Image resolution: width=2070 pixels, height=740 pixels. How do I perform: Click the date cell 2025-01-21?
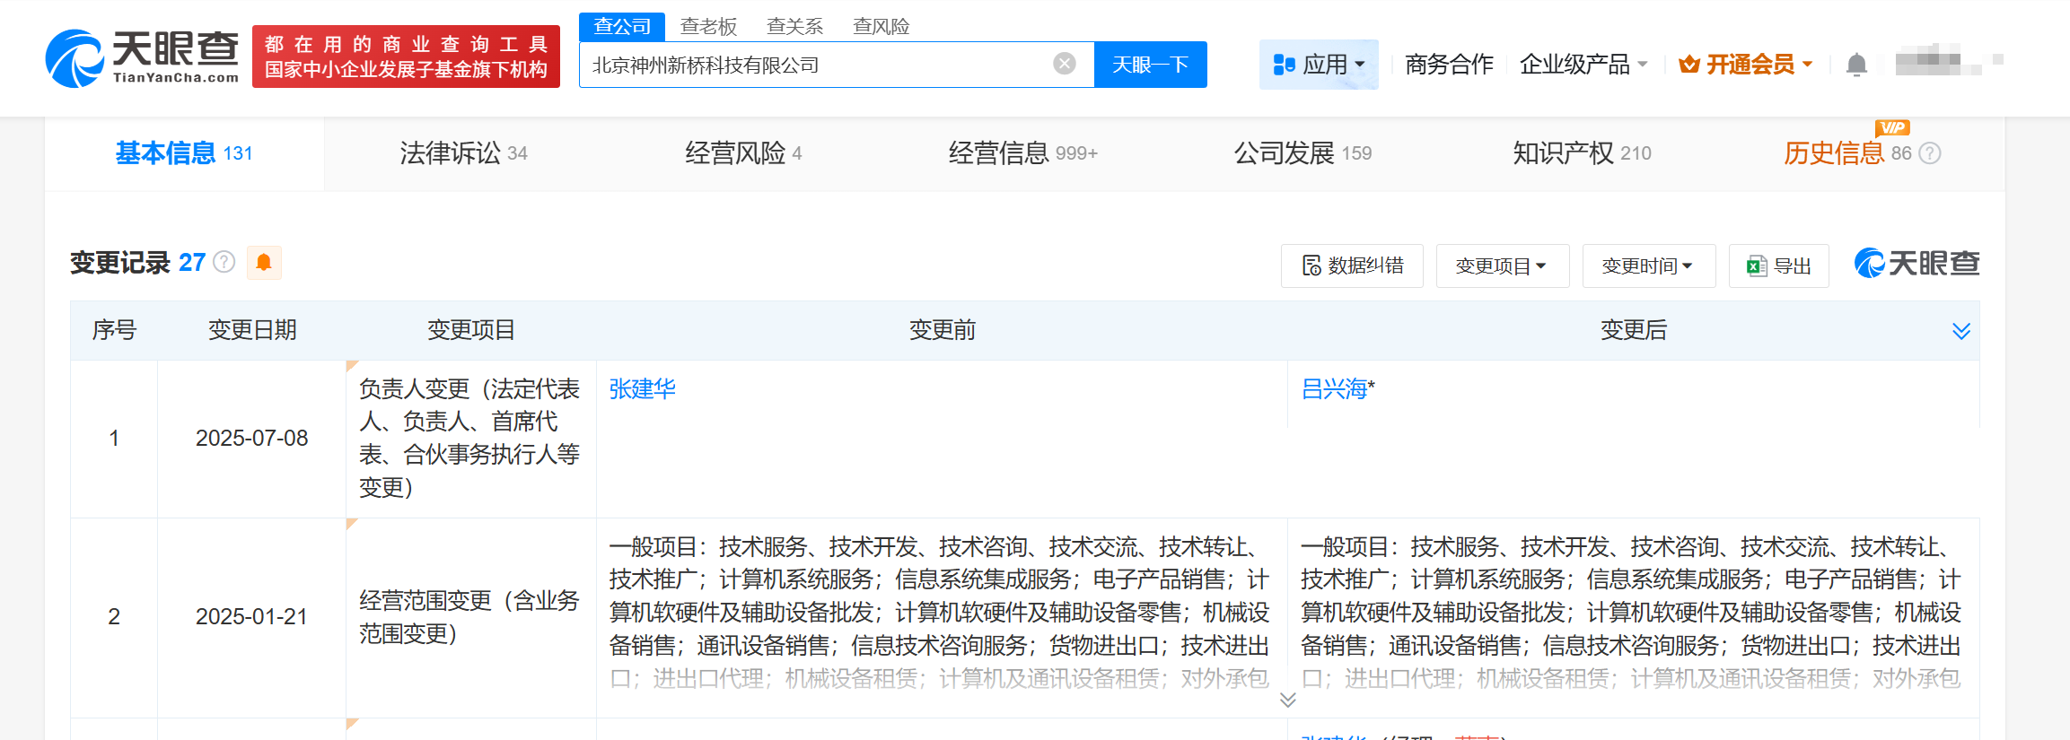pyautogui.click(x=252, y=616)
